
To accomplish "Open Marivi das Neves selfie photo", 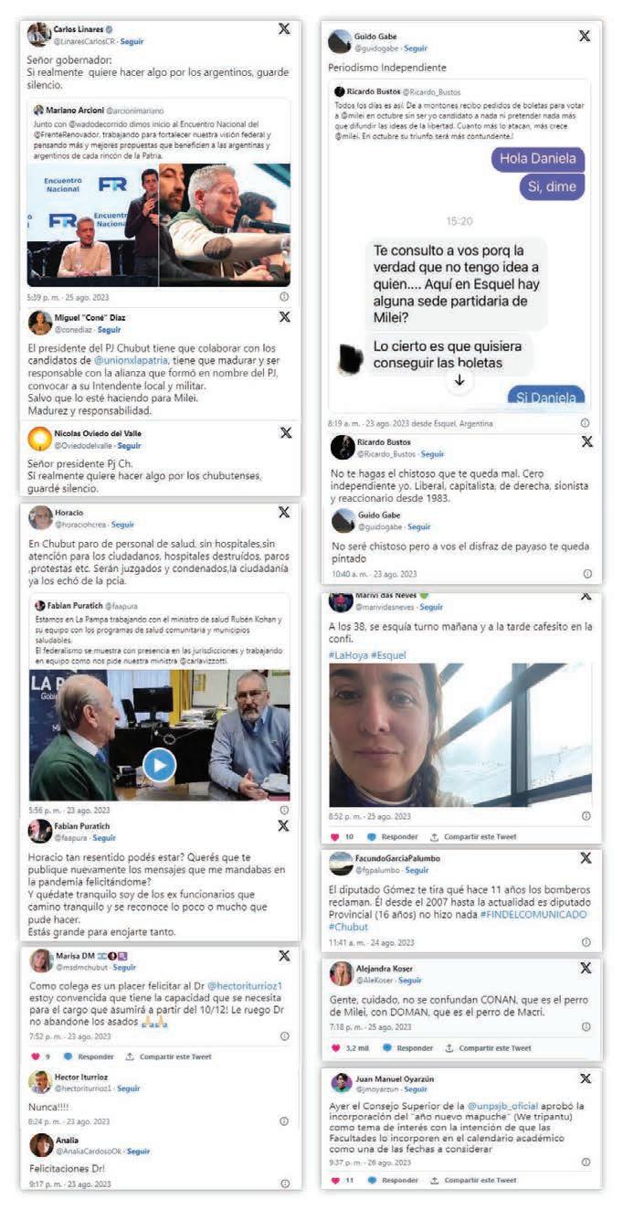I will (460, 736).
